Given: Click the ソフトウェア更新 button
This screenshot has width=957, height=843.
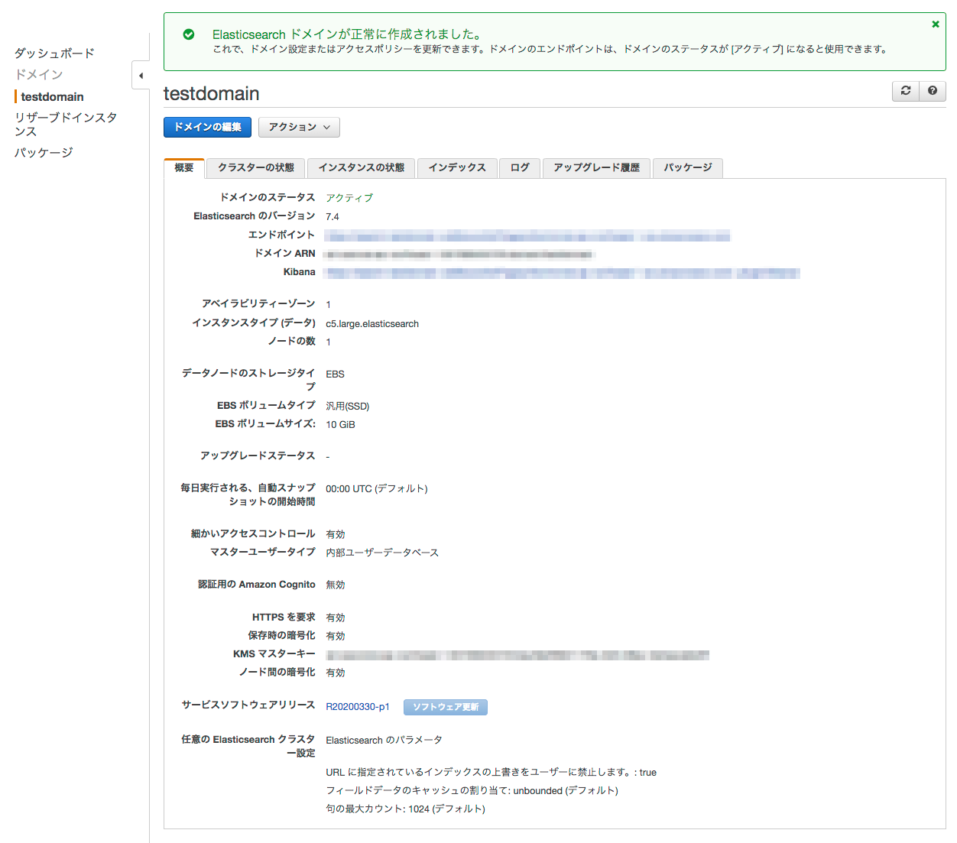Looking at the screenshot, I should coord(445,707).
